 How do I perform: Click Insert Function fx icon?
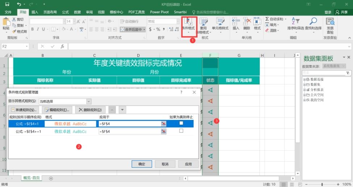[63, 47]
